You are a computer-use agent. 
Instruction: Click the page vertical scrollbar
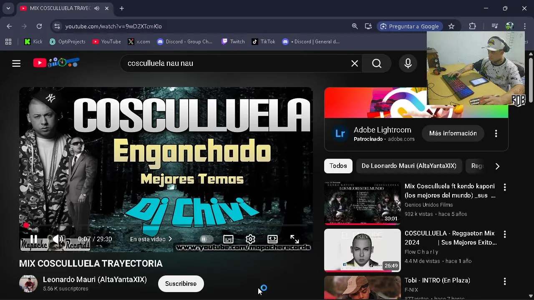coord(531,80)
